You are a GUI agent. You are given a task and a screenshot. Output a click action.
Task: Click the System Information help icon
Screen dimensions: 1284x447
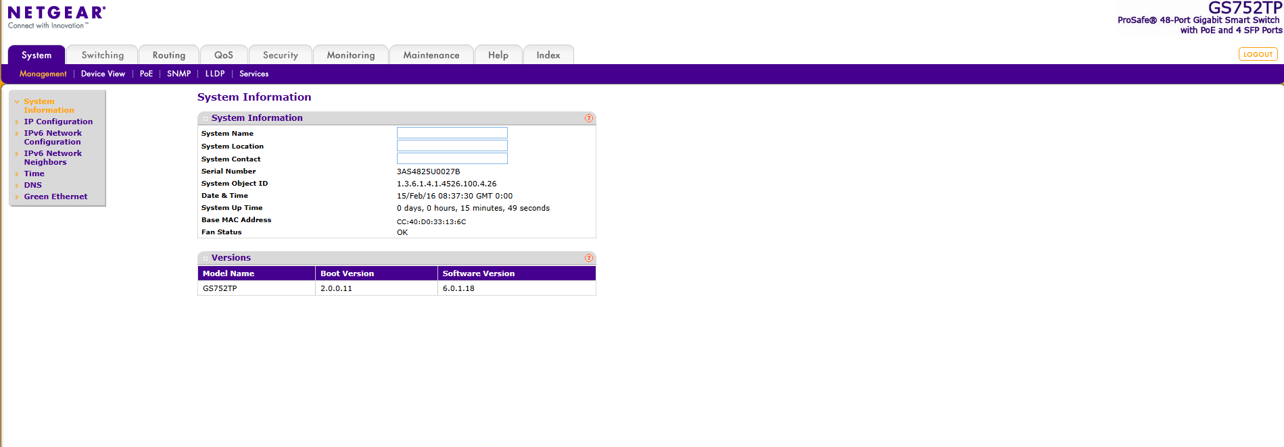point(588,118)
